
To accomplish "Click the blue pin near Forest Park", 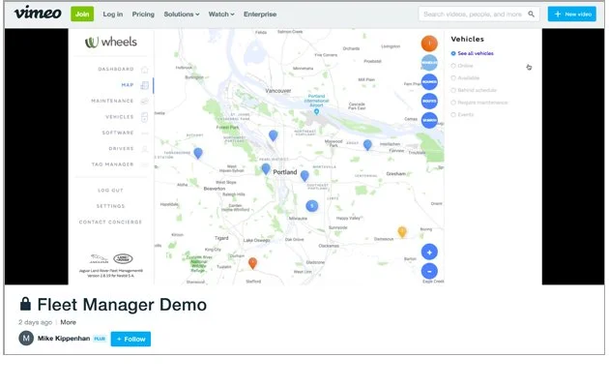I will point(273,135).
